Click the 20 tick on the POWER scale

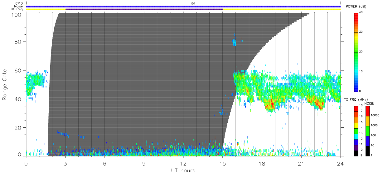coord(361,52)
